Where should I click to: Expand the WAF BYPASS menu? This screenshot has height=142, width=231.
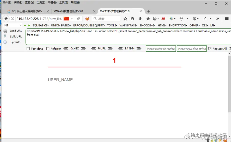(128, 26)
